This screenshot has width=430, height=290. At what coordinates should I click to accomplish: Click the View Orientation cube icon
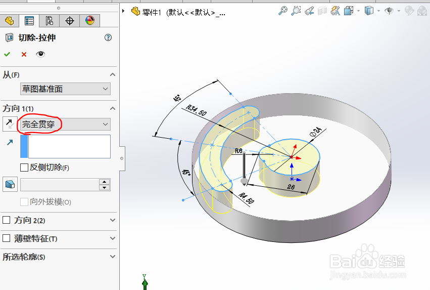coord(348,11)
